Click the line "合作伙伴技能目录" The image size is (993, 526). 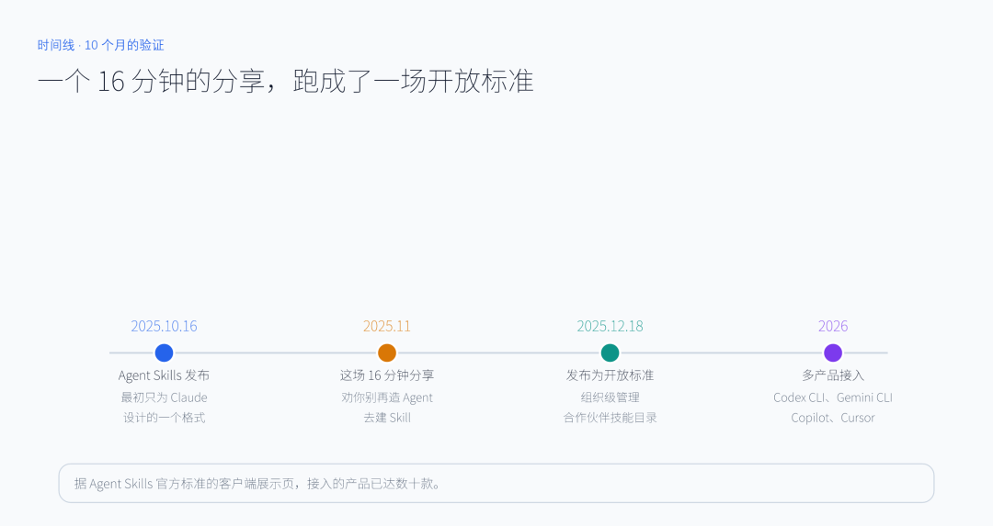610,418
